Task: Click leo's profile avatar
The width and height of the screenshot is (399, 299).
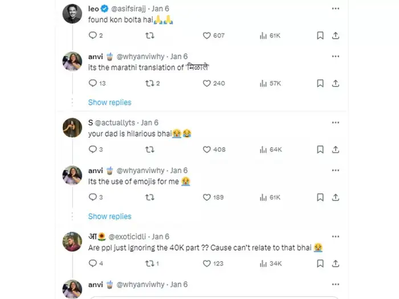Action: coord(72,13)
